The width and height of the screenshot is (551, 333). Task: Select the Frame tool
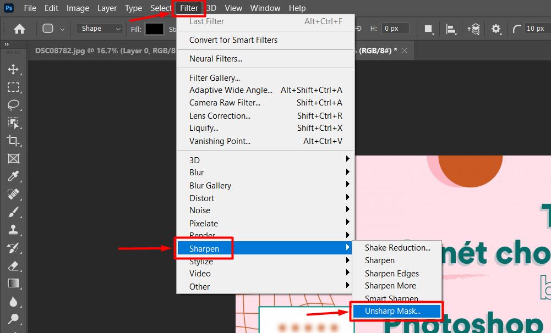pyautogui.click(x=13, y=159)
